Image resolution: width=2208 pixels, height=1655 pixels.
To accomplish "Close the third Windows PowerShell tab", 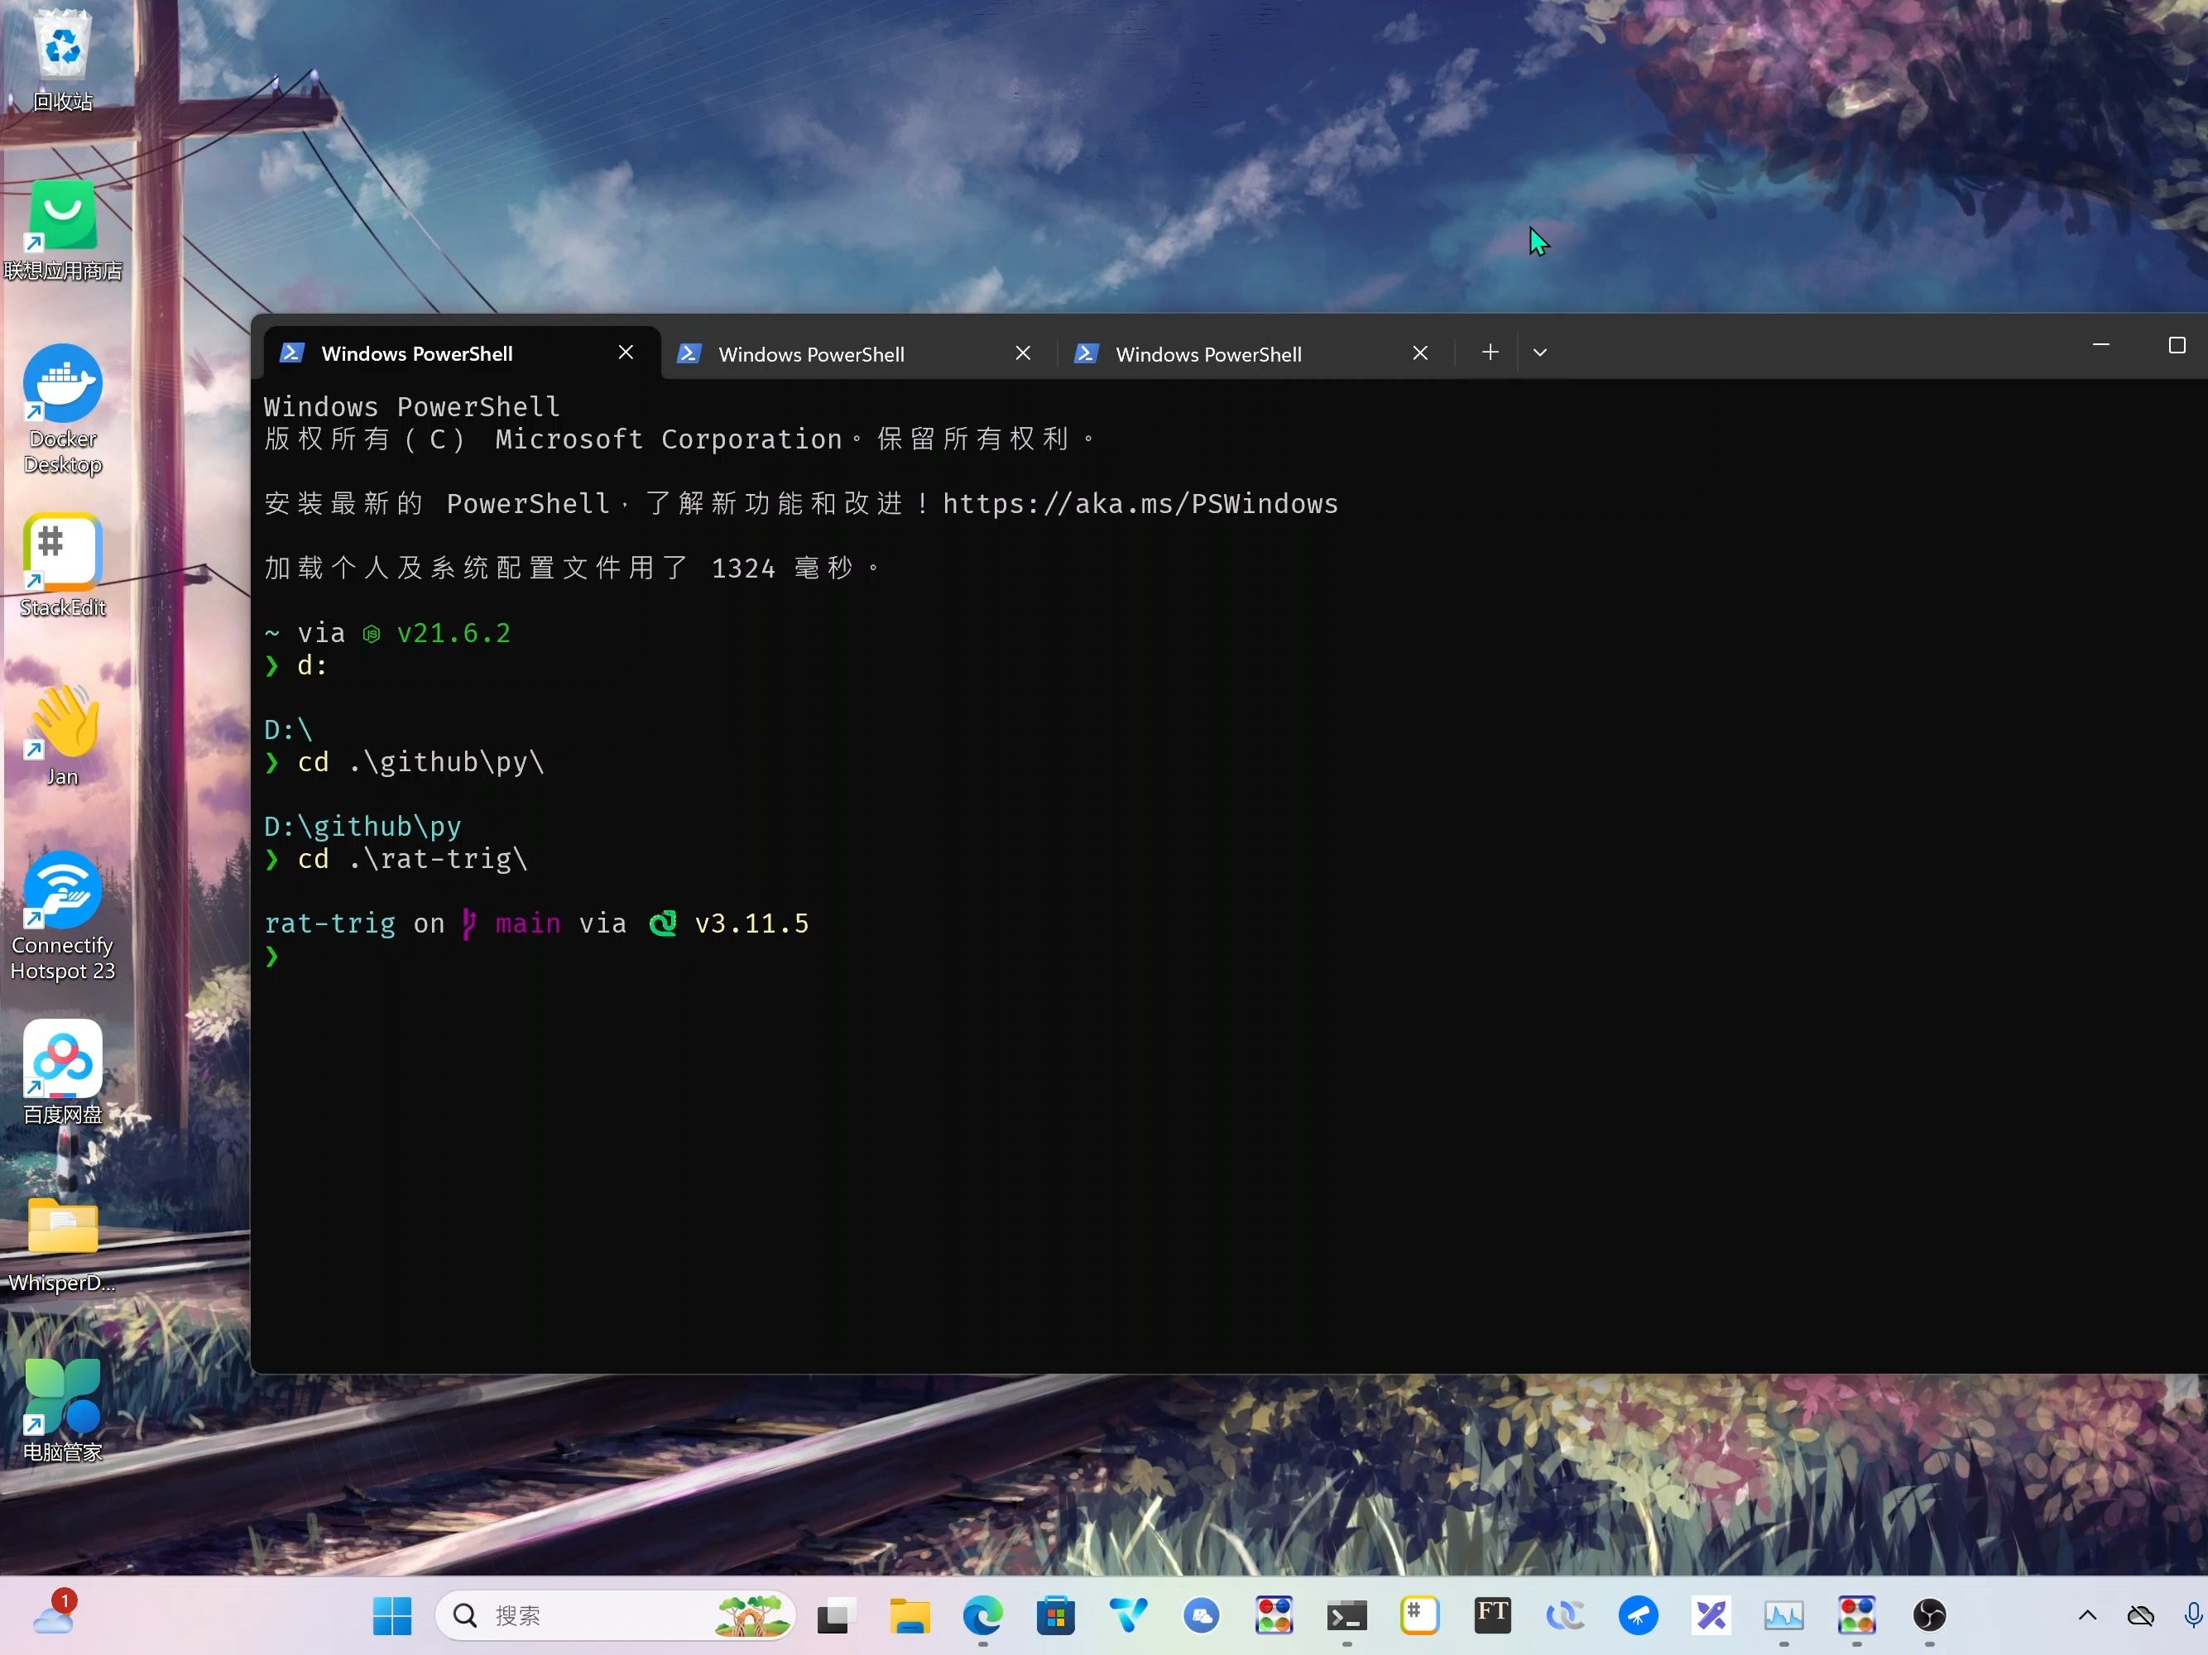I will [x=1419, y=353].
